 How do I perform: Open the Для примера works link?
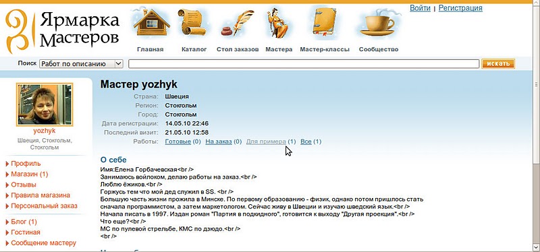click(x=266, y=141)
